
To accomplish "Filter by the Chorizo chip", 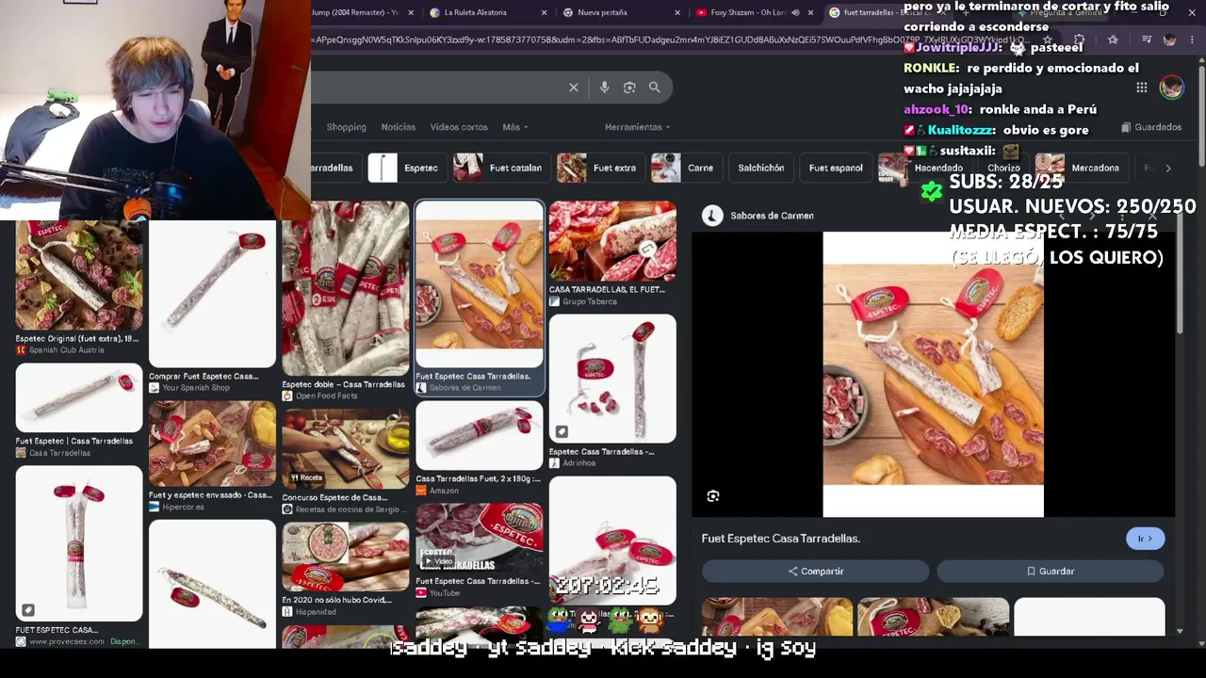I will coord(1004,168).
